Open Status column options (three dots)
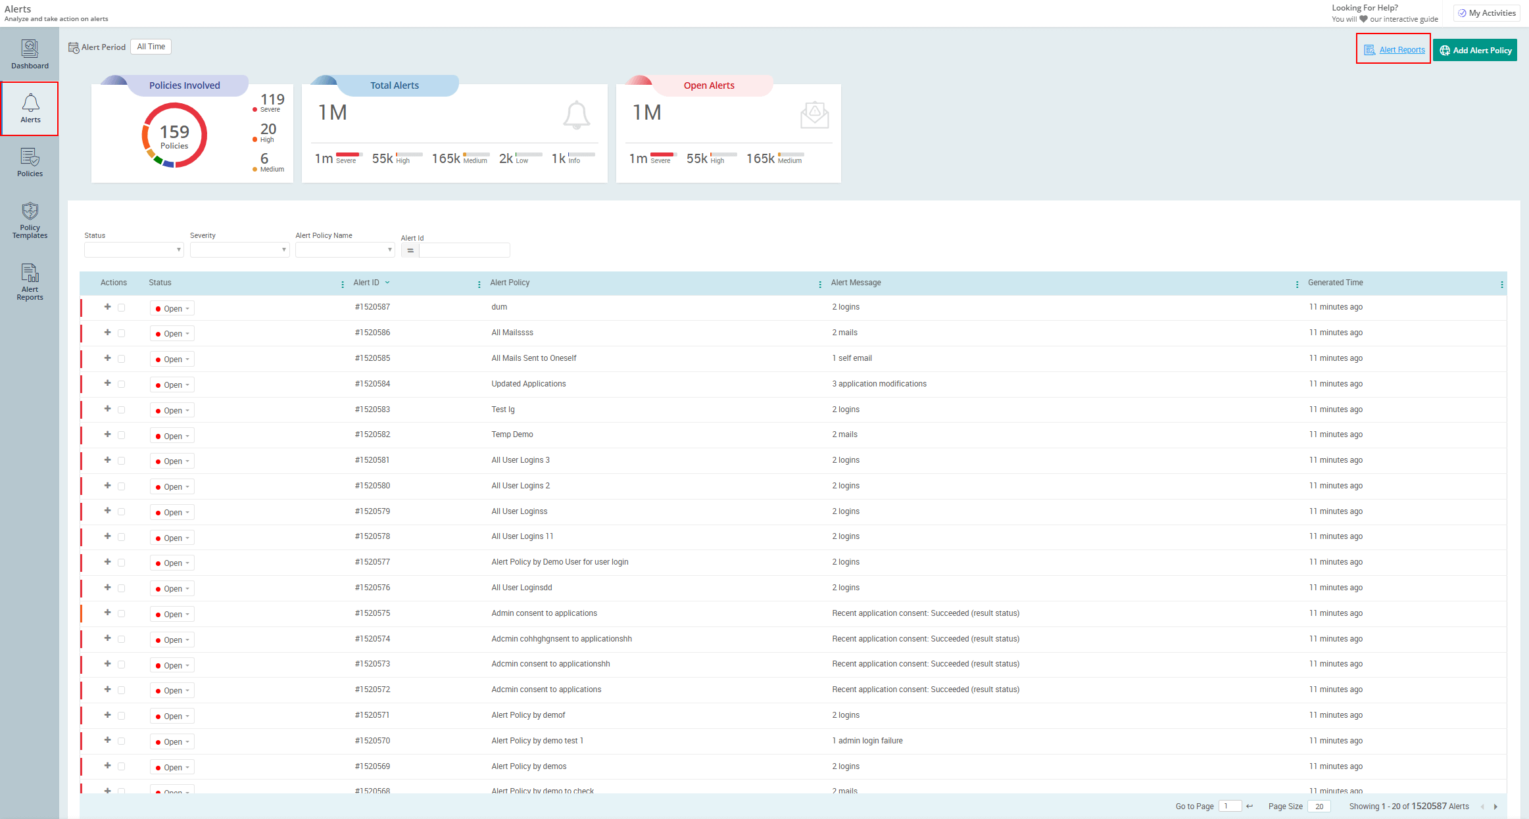Image resolution: width=1529 pixels, height=819 pixels. pos(343,285)
